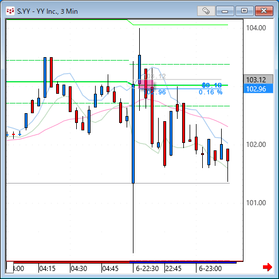The image size is (279, 279).
Task: Click the chart link chain icon
Action: (206, 11)
